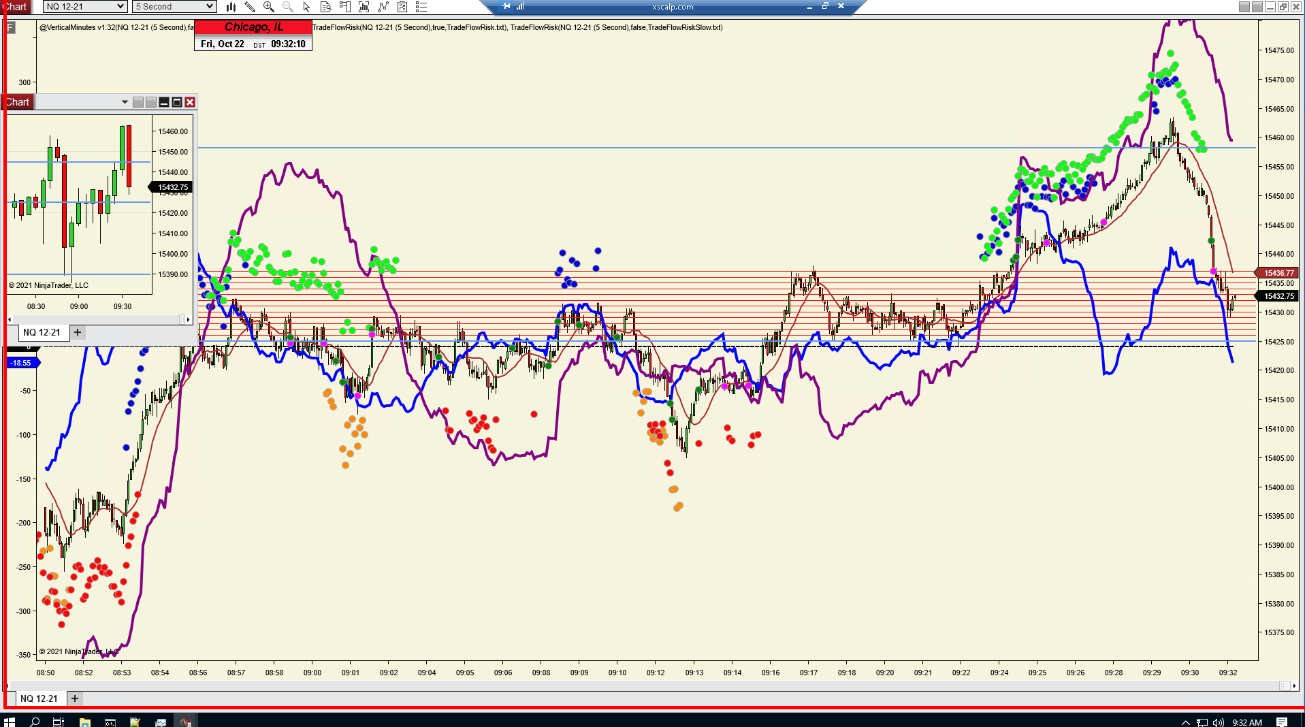This screenshot has width=1305, height=727.
Task: Click left arrow of small chart scrollbar
Action: pos(10,319)
